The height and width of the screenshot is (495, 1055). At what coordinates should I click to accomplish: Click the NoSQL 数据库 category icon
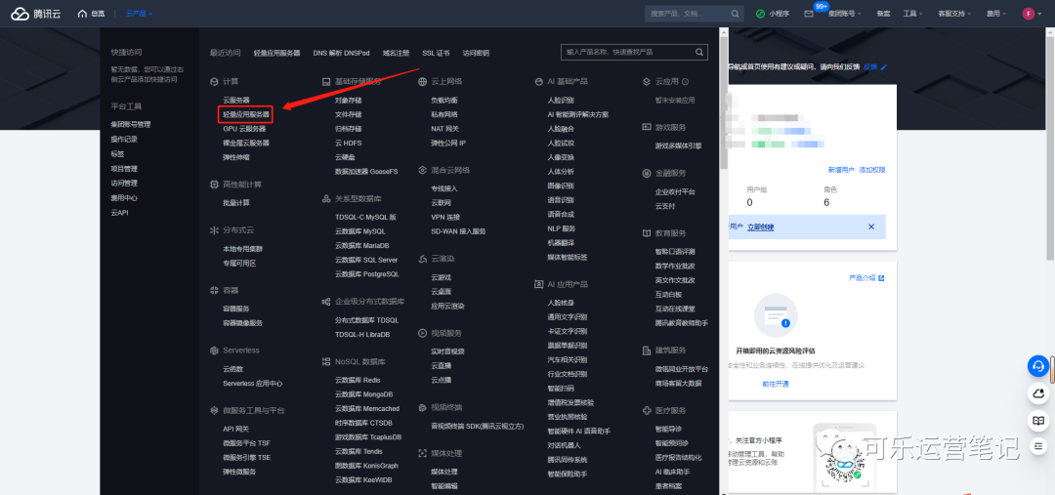click(326, 361)
